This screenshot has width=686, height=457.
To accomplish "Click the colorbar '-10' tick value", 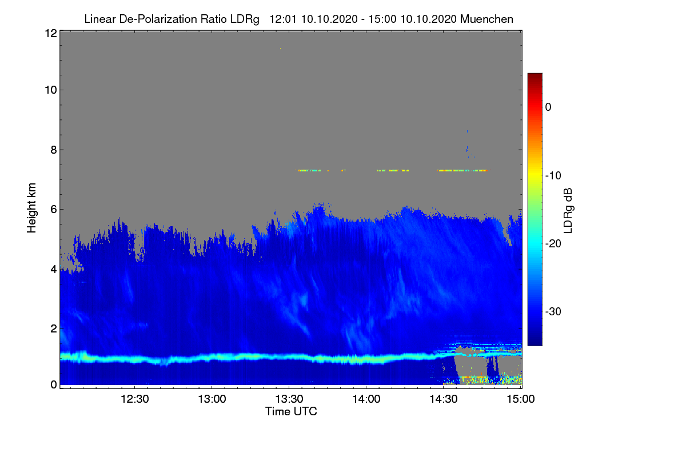I will coord(553,175).
